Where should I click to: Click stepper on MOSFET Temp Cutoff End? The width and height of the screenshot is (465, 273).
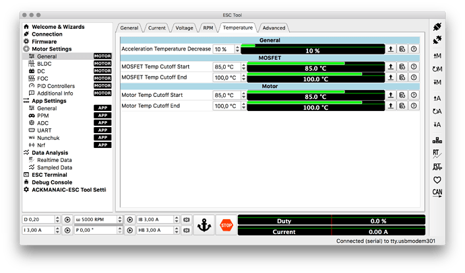[243, 77]
